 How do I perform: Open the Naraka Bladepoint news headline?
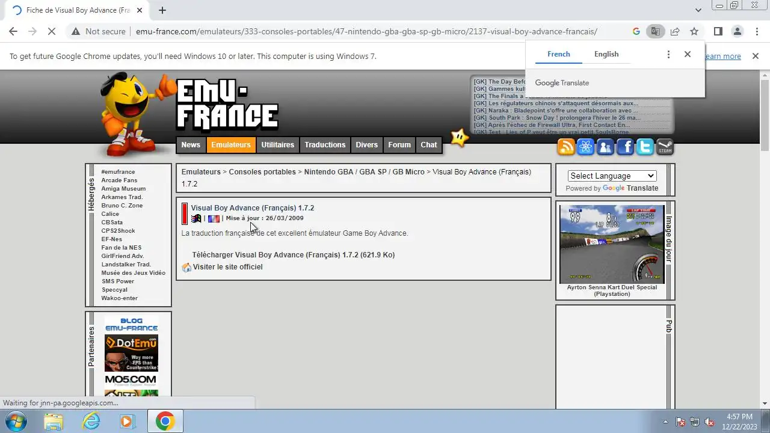pyautogui.click(x=556, y=111)
